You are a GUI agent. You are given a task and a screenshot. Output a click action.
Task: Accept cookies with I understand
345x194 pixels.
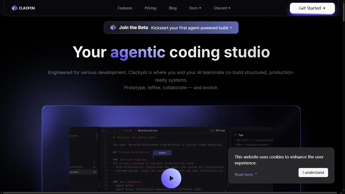(x=313, y=173)
